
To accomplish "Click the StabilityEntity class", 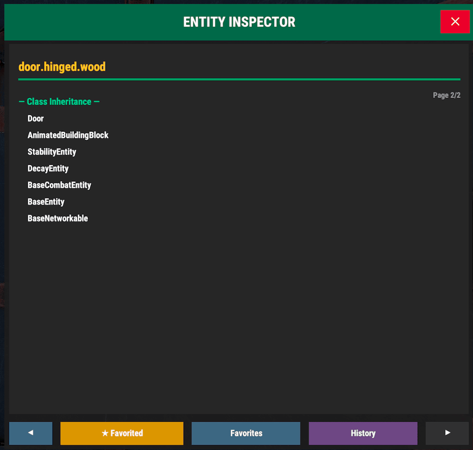I will [52, 152].
